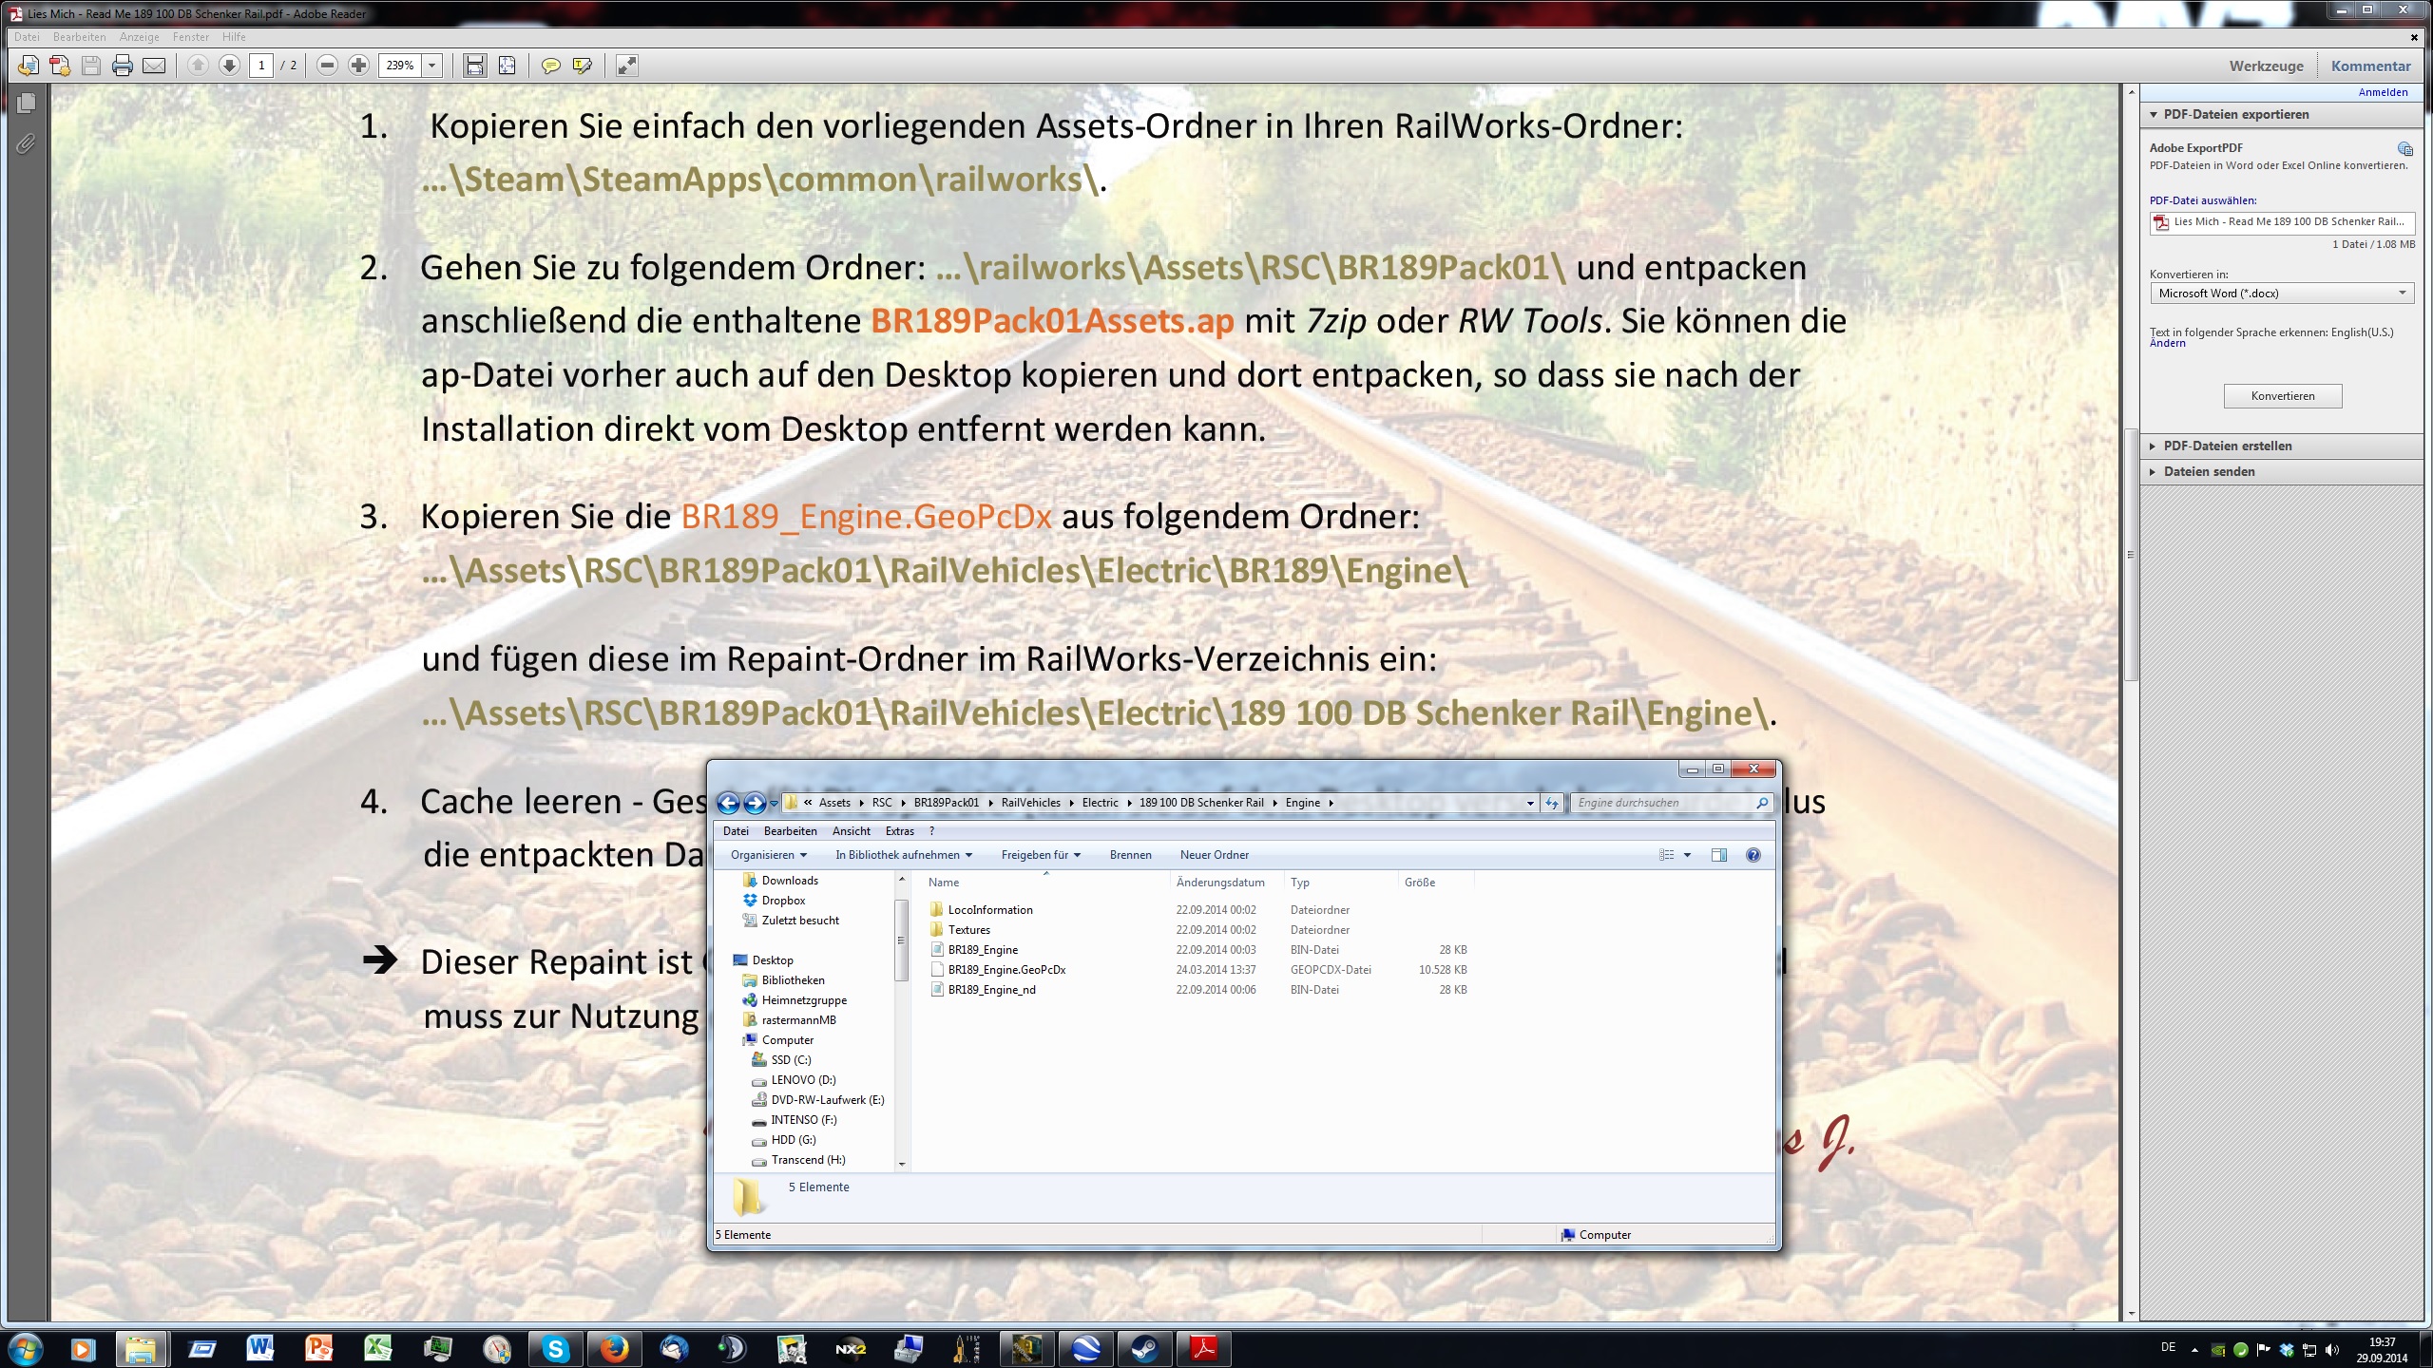This screenshot has width=2433, height=1368.
Task: Click the print document icon
Action: pyautogui.click(x=122, y=66)
